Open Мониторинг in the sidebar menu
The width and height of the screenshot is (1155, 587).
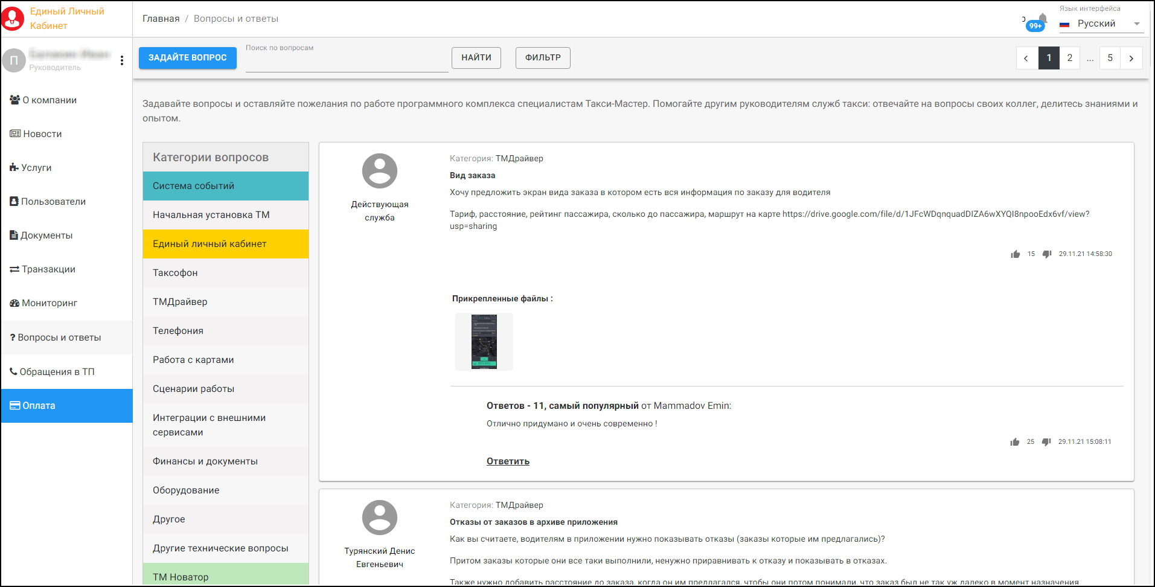[50, 303]
